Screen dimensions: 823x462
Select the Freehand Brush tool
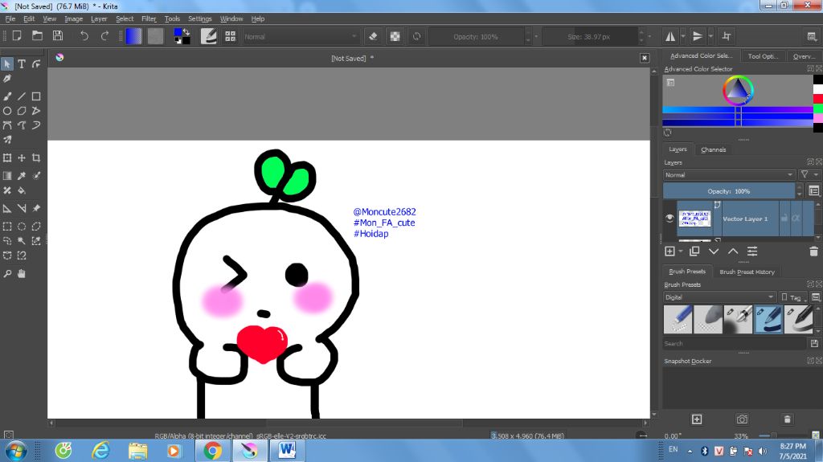click(x=7, y=96)
